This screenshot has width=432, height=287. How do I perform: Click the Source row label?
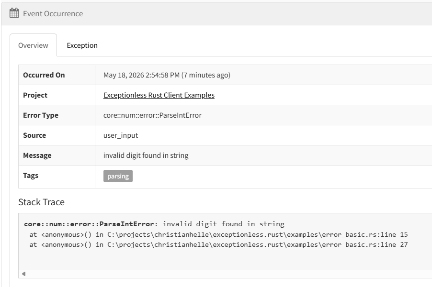[x=34, y=135]
